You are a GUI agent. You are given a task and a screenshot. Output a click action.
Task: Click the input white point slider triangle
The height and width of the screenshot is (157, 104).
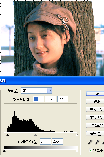tap(77, 135)
